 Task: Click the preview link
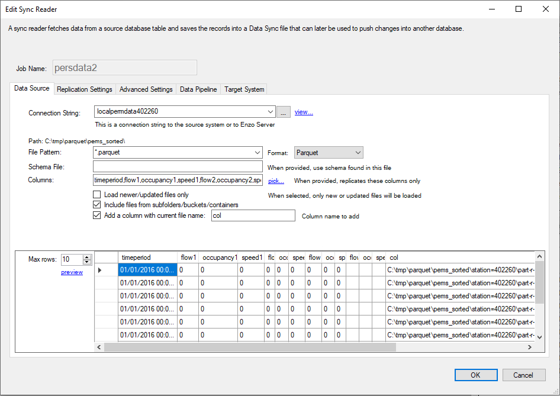72,272
